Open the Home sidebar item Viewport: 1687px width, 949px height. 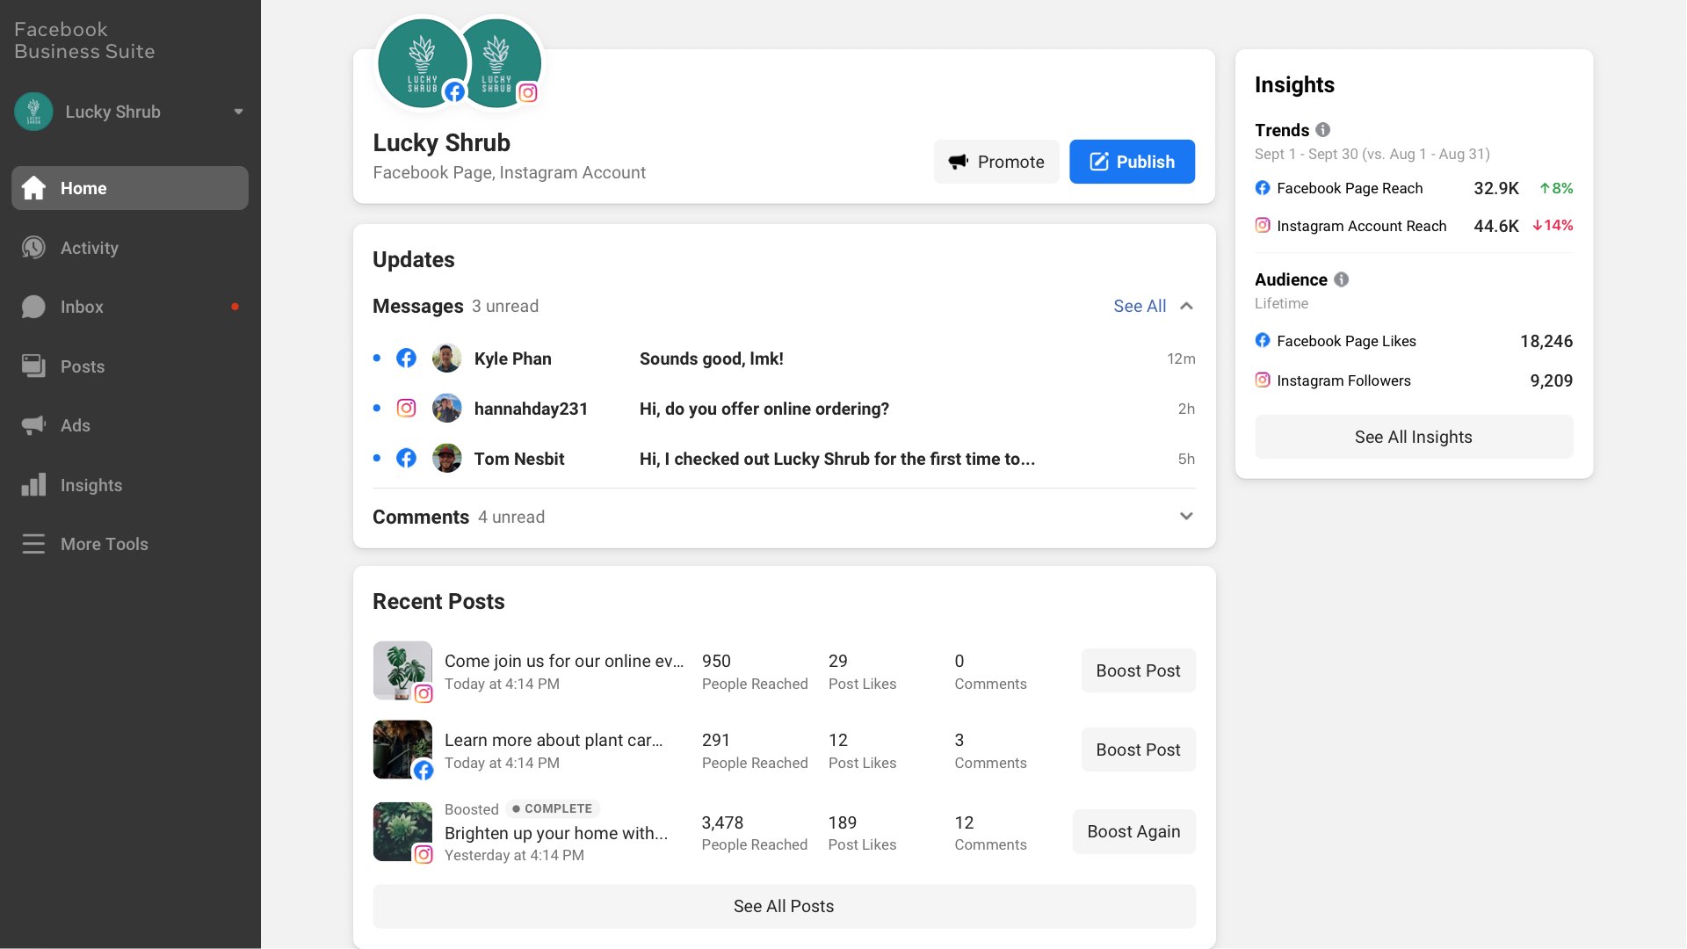[130, 188]
